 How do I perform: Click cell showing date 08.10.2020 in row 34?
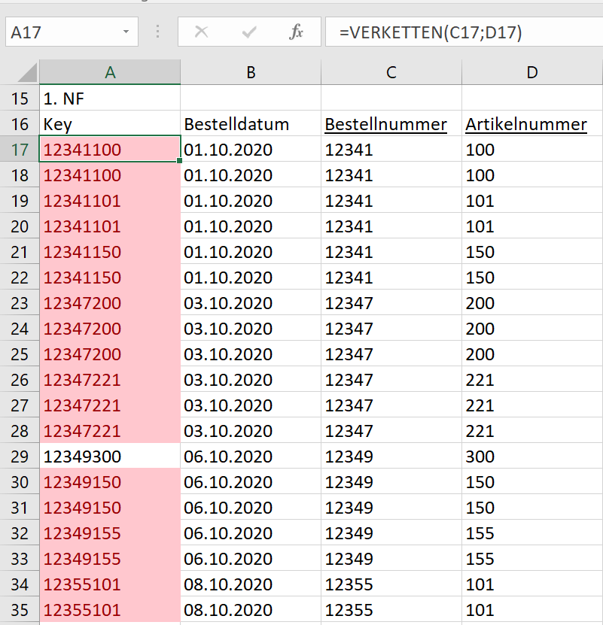click(251, 584)
